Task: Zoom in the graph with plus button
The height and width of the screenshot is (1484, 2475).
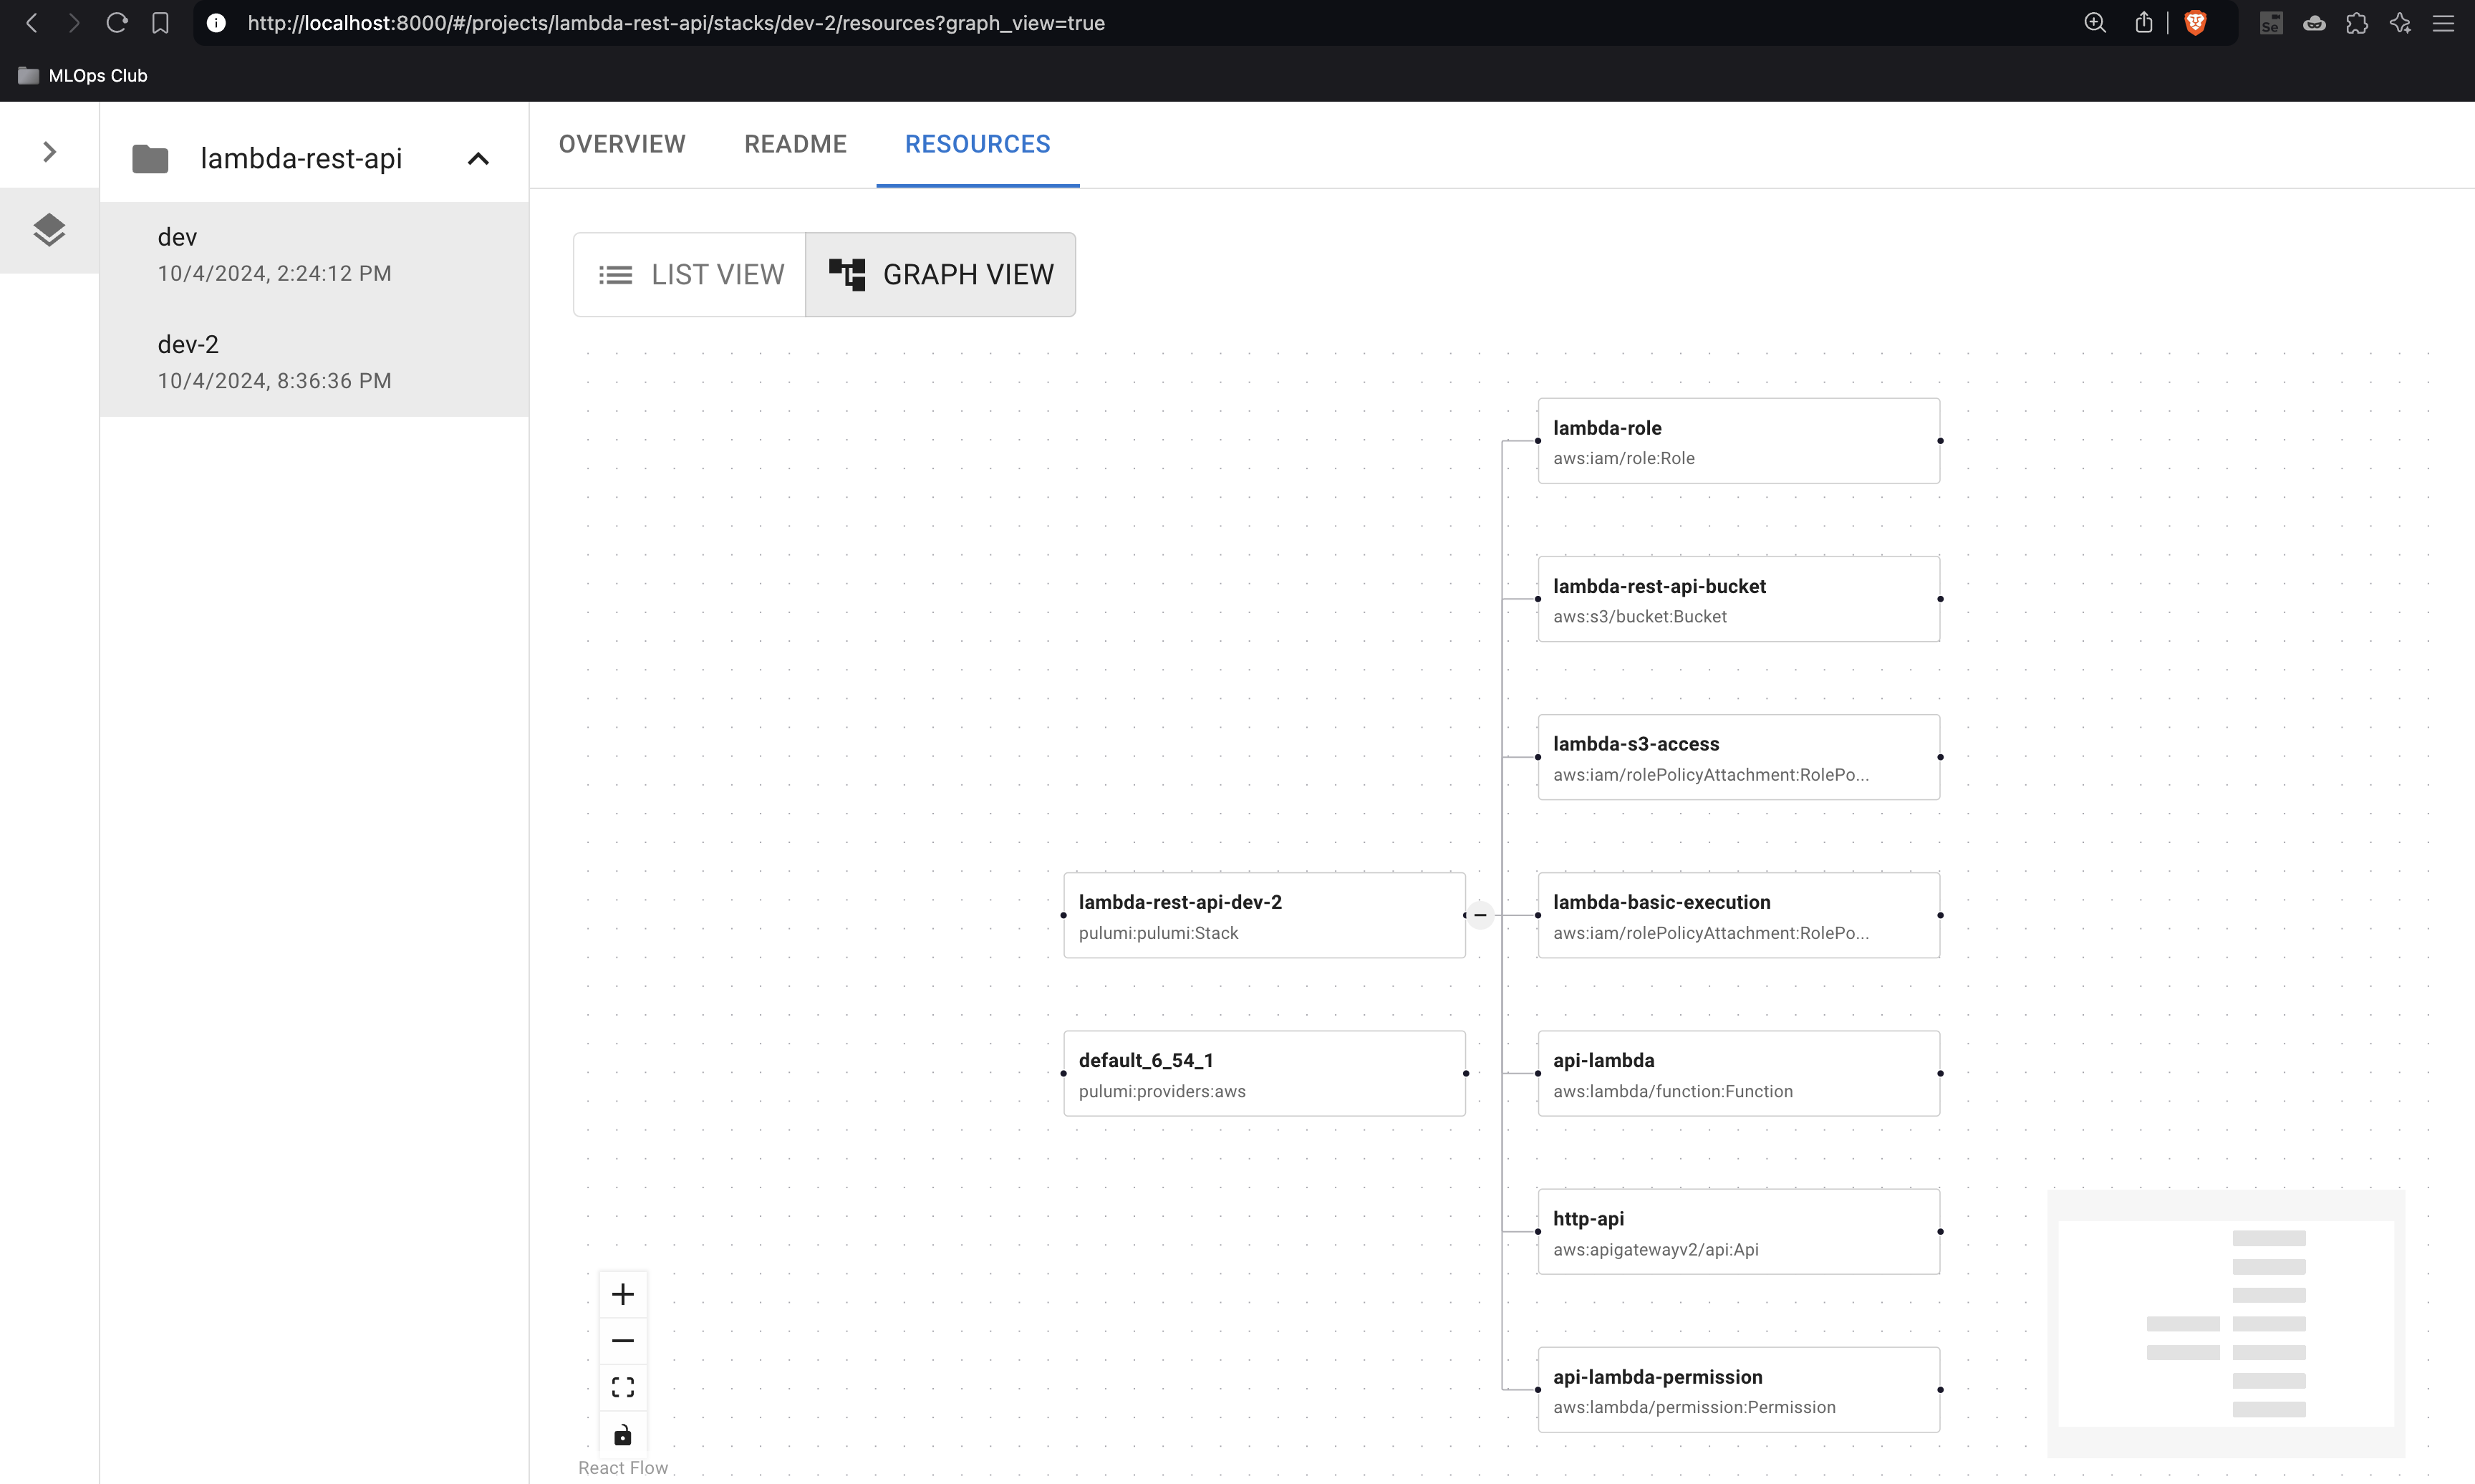Action: [x=623, y=1294]
